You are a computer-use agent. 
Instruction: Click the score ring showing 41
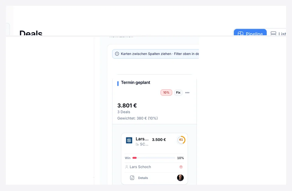click(x=181, y=140)
